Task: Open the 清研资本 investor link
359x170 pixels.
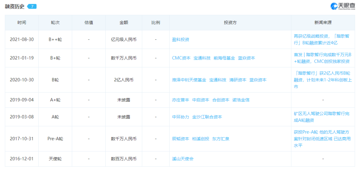Action: click(x=238, y=80)
